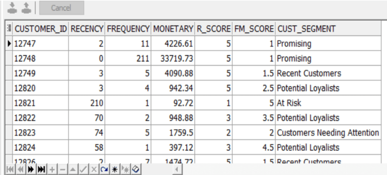Screen dimensions: 387x175
Task: Go to previous page of records
Action: [x=20, y=169]
